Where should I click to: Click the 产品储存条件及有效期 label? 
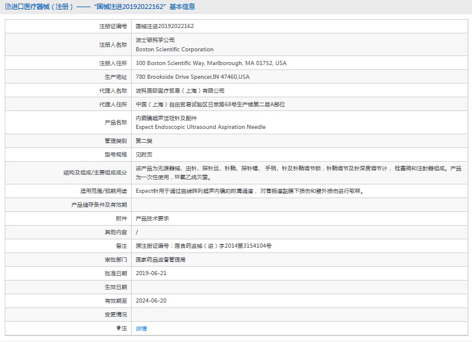(99, 205)
